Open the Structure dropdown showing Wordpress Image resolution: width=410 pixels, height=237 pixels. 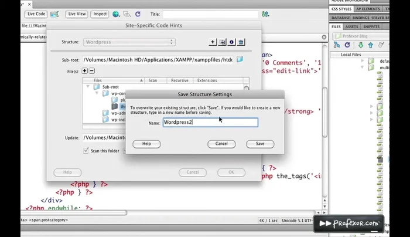click(x=129, y=42)
